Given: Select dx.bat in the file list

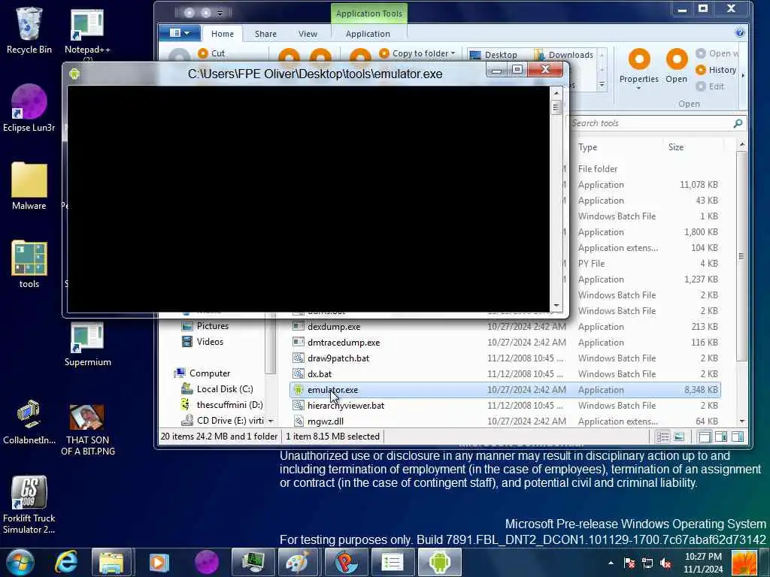Looking at the screenshot, I should [505, 373].
